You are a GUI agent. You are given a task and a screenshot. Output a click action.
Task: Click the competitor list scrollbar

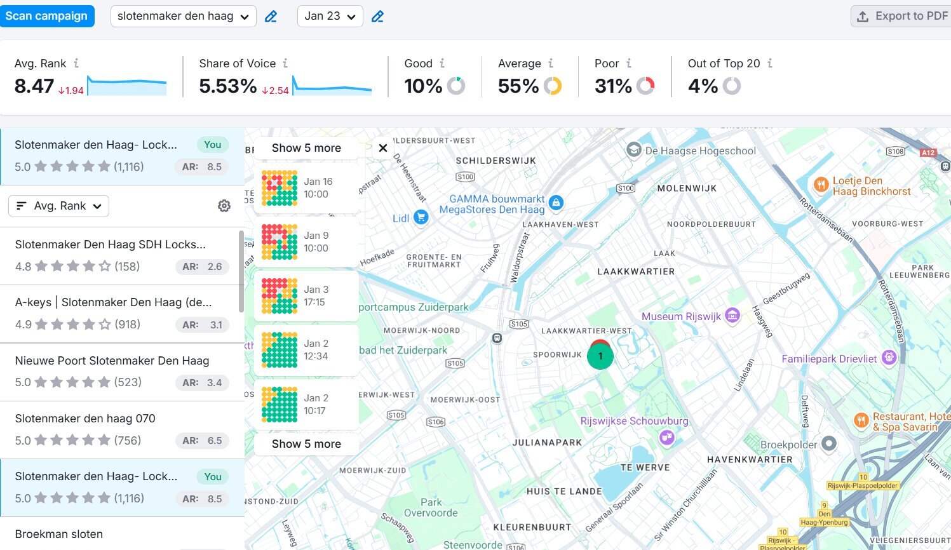pos(241,271)
